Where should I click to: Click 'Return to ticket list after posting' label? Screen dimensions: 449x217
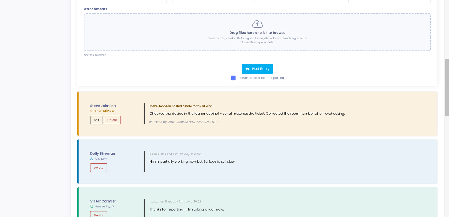tap(261, 78)
